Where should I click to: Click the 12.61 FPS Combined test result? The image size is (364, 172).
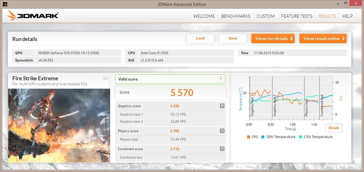178,157
